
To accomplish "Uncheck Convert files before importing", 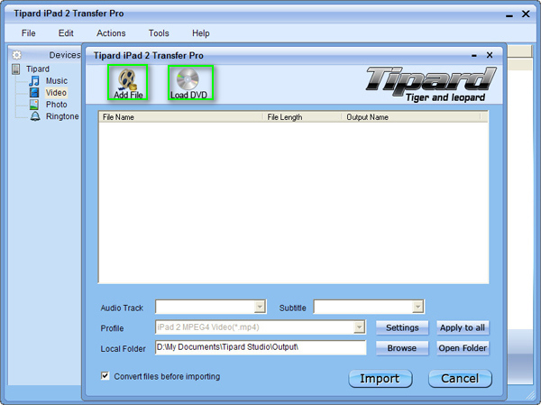I will coord(105,376).
